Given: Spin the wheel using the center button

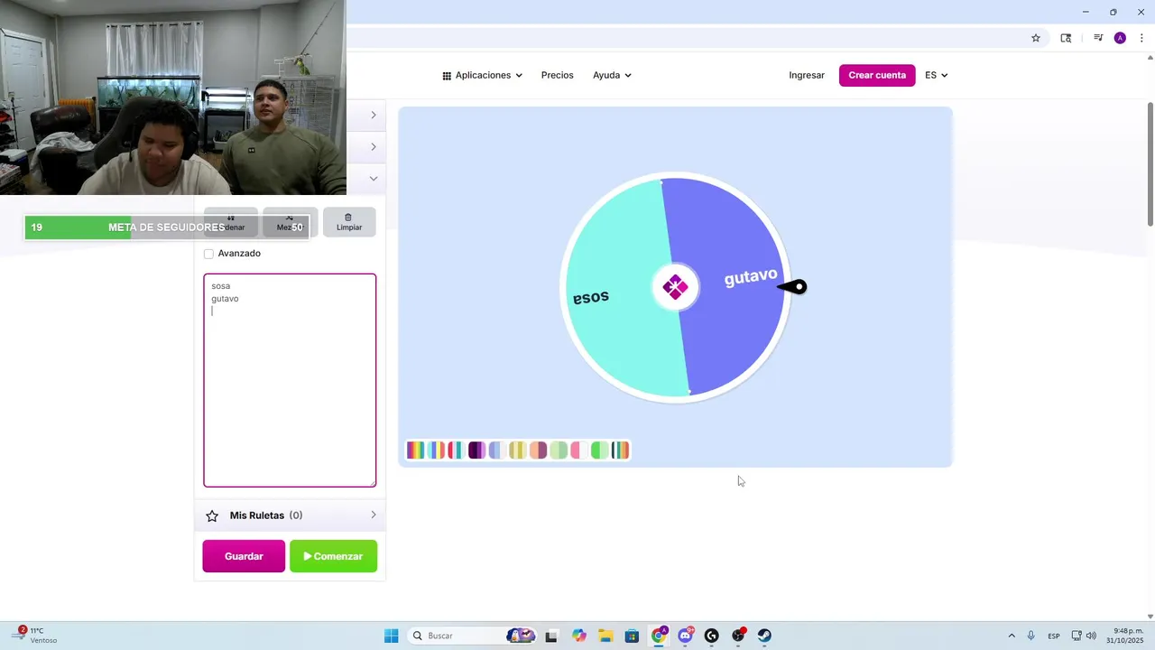Looking at the screenshot, I should [675, 287].
